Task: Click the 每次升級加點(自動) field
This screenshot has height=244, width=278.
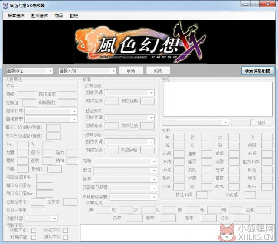Action: pos(53,136)
